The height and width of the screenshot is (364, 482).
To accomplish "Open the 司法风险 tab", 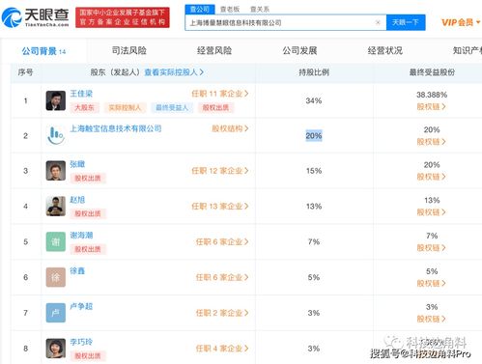I will 129,50.
